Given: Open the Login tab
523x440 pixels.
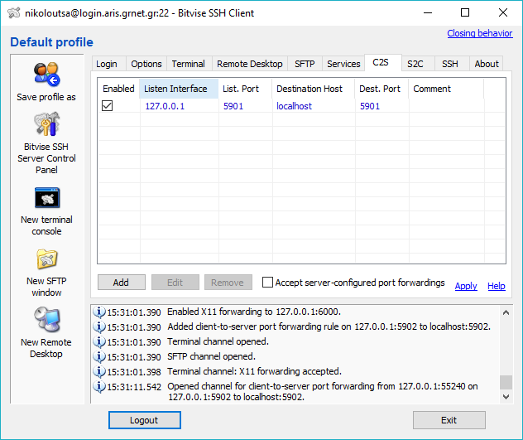Looking at the screenshot, I should click(x=107, y=64).
